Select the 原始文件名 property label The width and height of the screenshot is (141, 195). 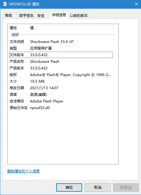tap(19, 108)
